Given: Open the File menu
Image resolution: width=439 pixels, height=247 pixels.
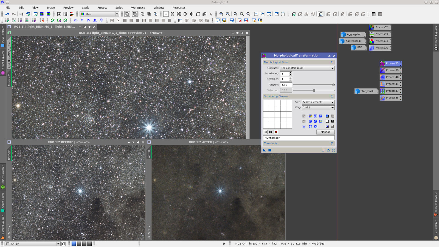Looking at the screenshot, I should tap(8, 8).
